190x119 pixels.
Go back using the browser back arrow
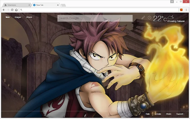(4, 10)
